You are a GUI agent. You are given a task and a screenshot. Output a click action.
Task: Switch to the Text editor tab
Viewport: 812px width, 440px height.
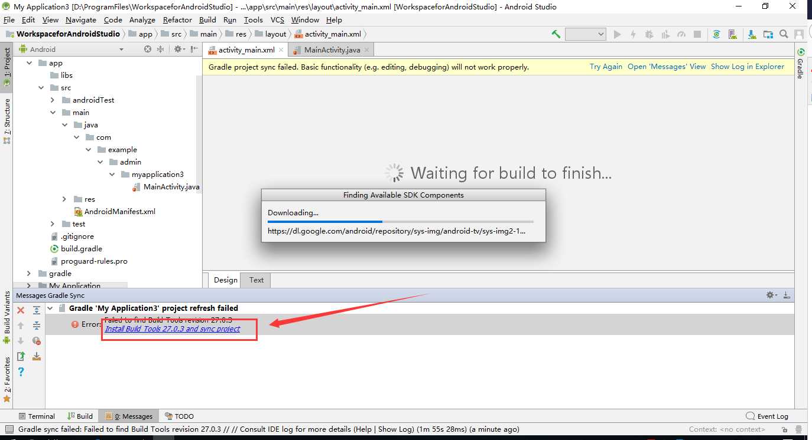pyautogui.click(x=256, y=280)
